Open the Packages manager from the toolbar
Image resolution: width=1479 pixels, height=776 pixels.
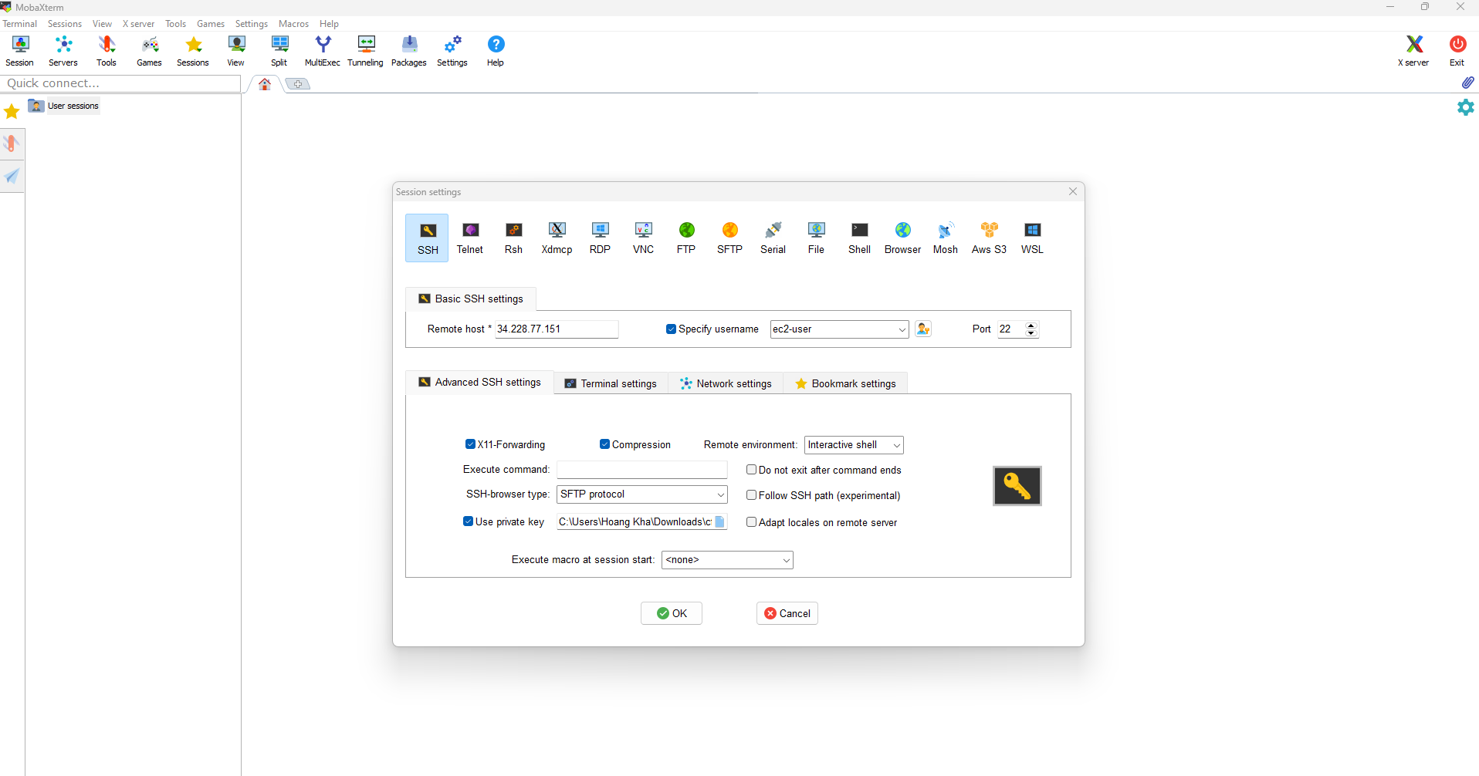pos(408,50)
